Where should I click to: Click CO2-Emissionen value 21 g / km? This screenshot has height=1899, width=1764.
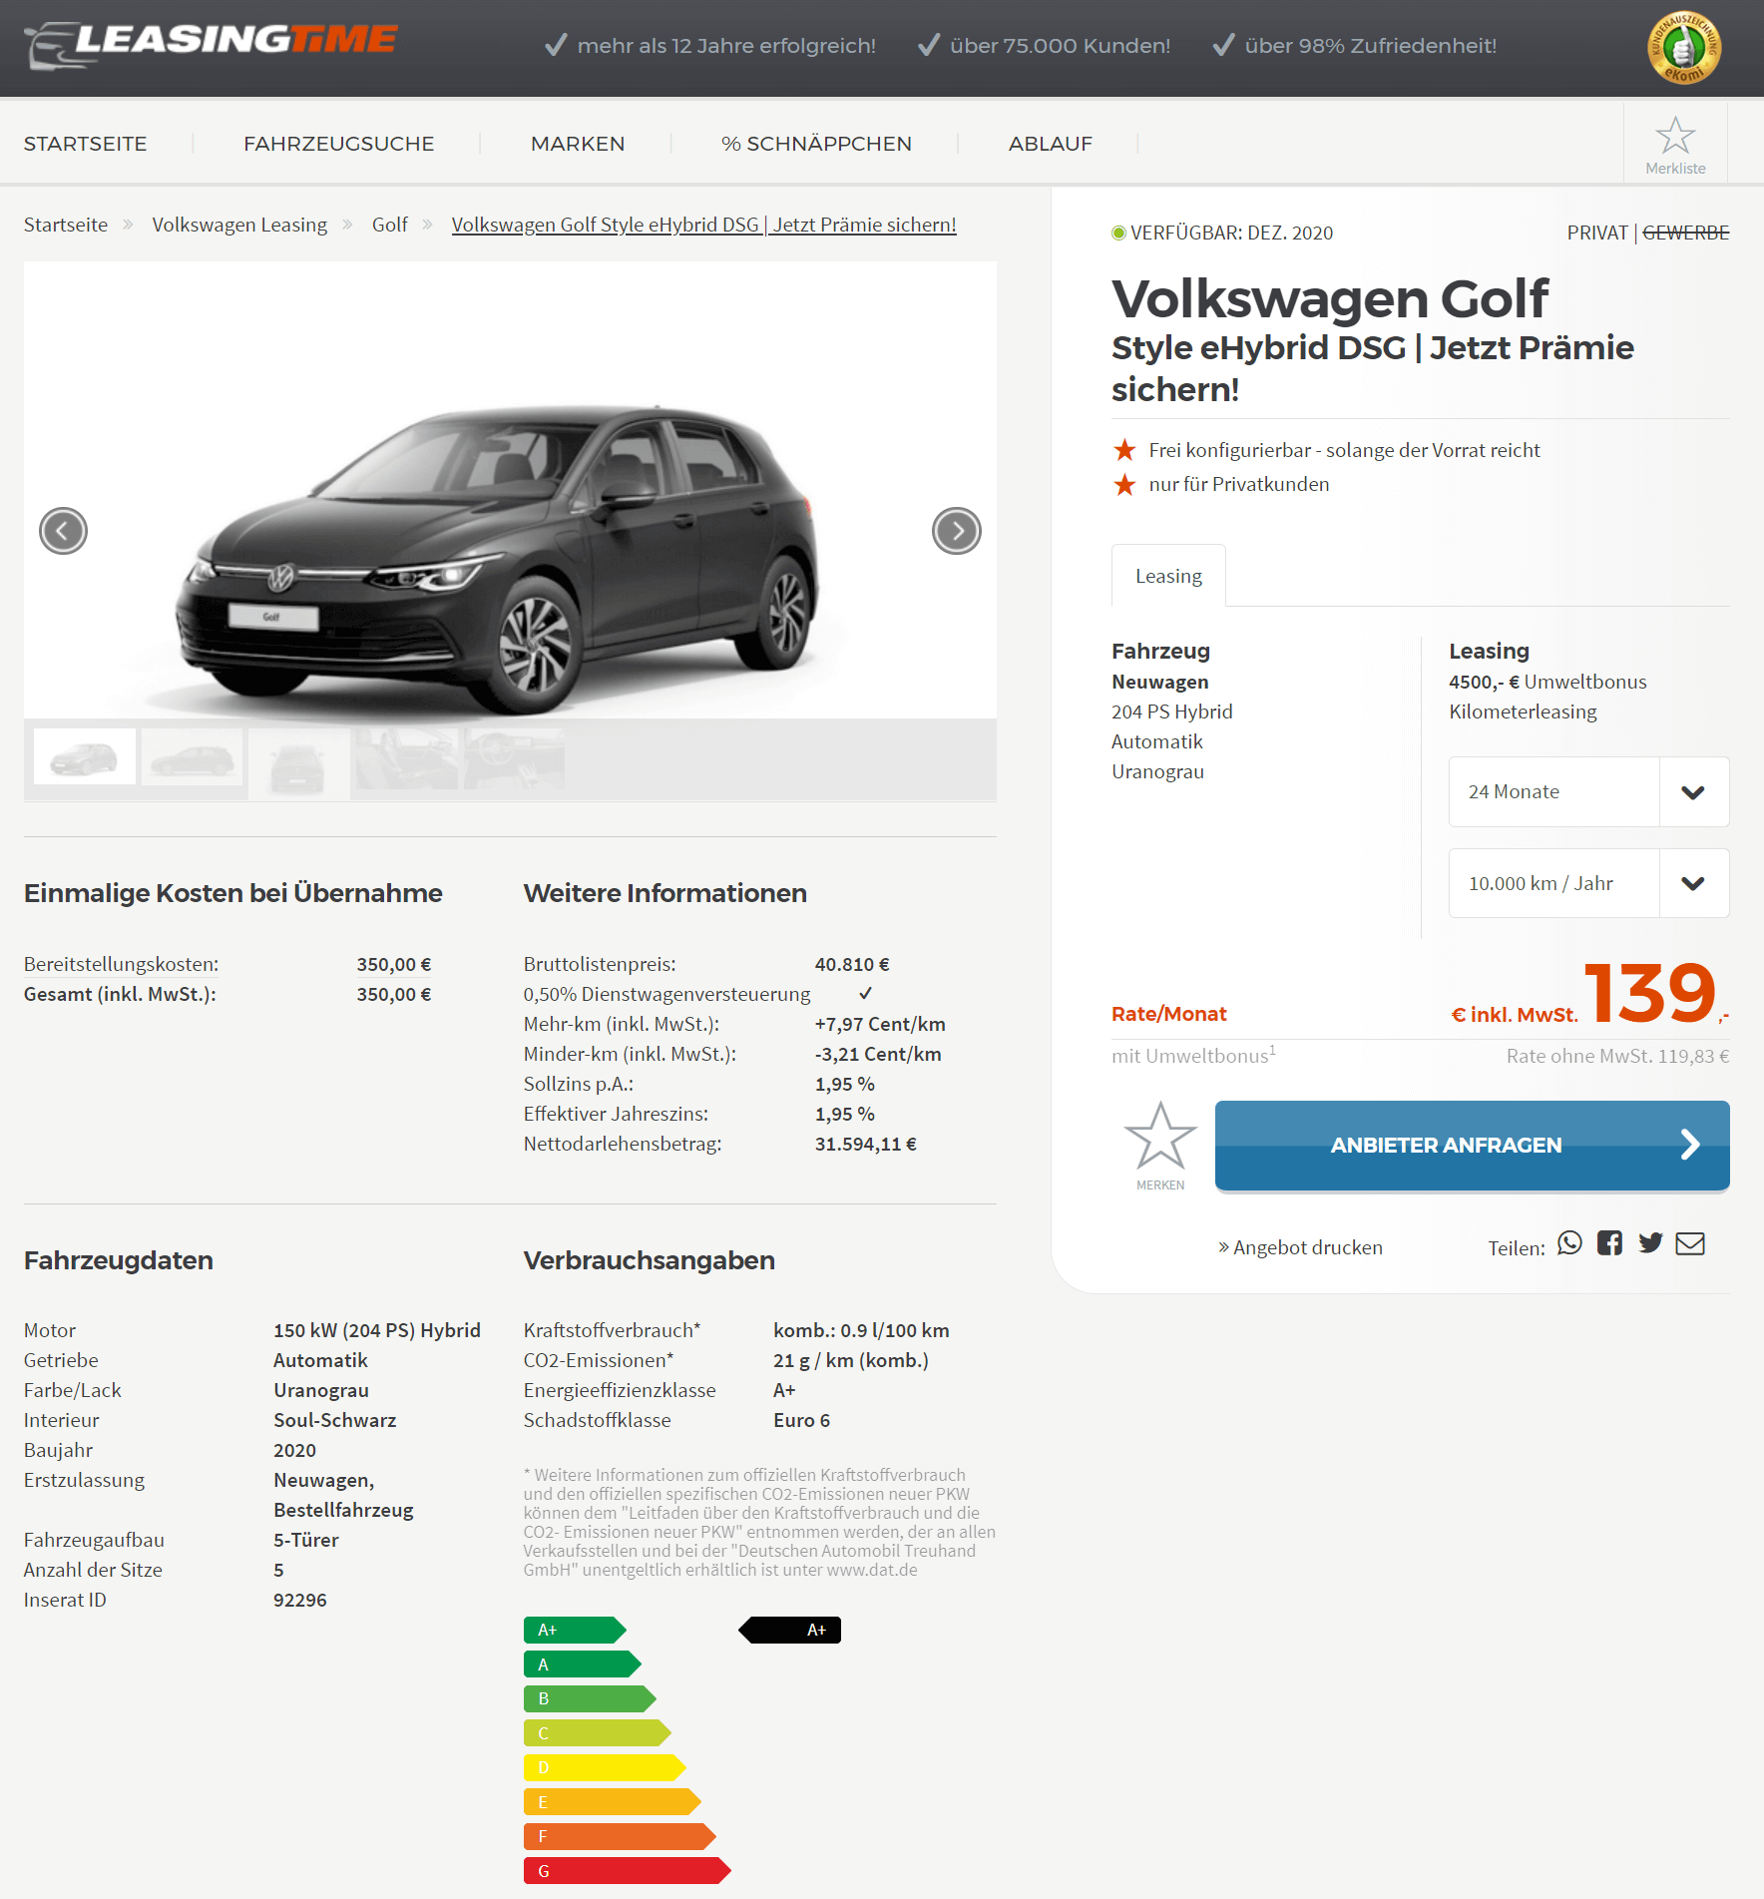point(851,1360)
